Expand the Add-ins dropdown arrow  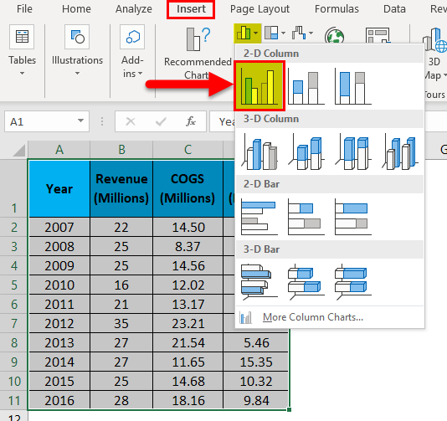140,74
